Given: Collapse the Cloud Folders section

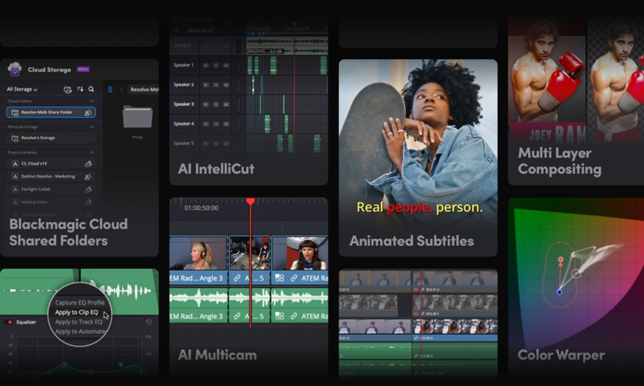Looking at the screenshot, I should click(x=92, y=101).
